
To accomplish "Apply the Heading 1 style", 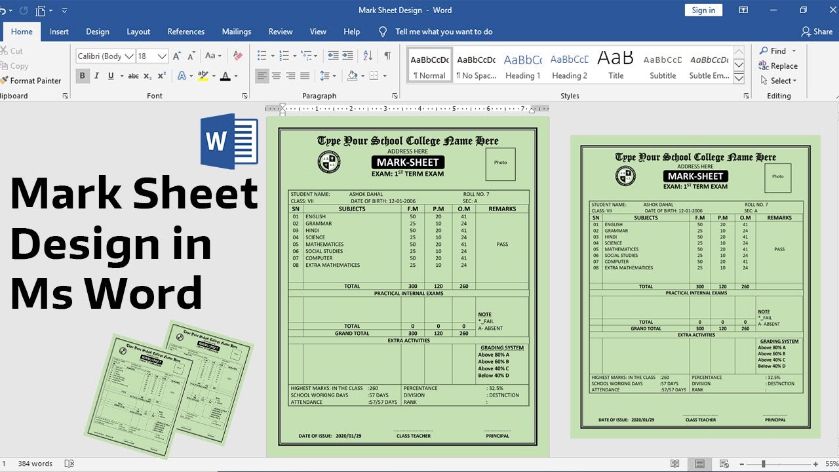I will [x=522, y=66].
